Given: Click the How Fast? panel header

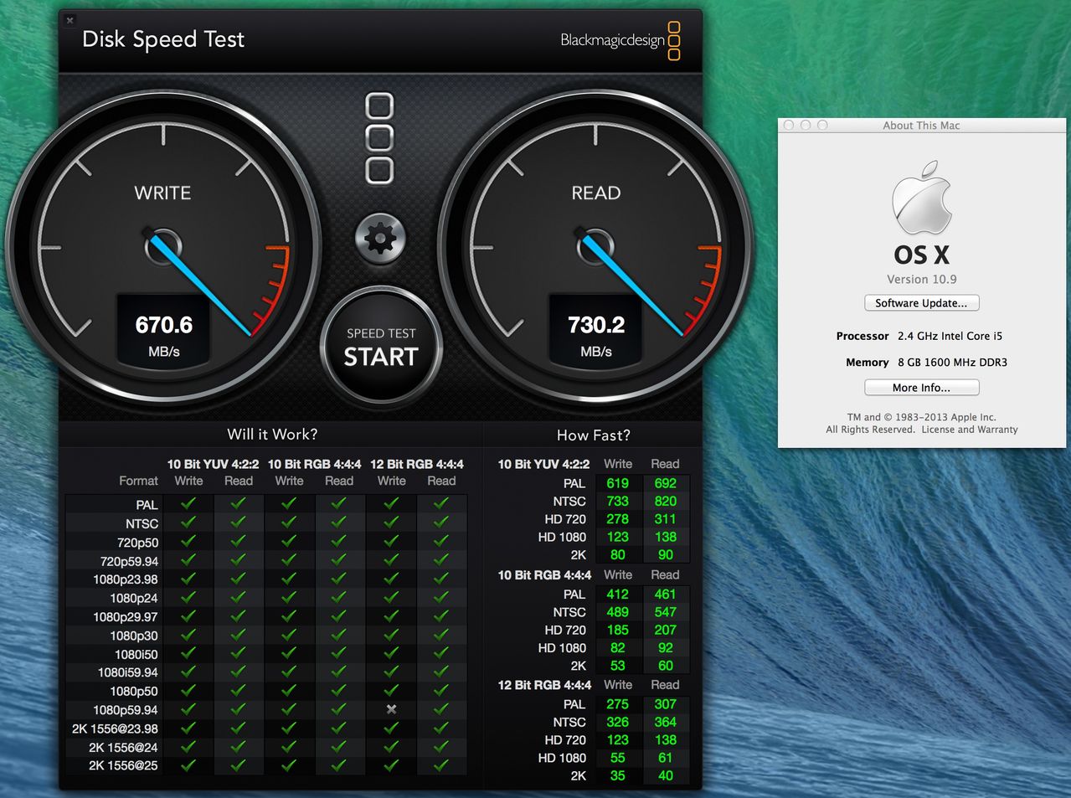Looking at the screenshot, I should 593,435.
